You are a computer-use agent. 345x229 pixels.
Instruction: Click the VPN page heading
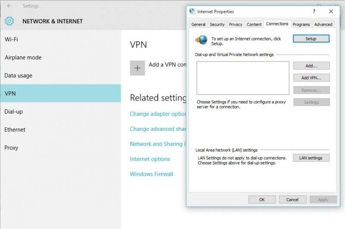[138, 45]
